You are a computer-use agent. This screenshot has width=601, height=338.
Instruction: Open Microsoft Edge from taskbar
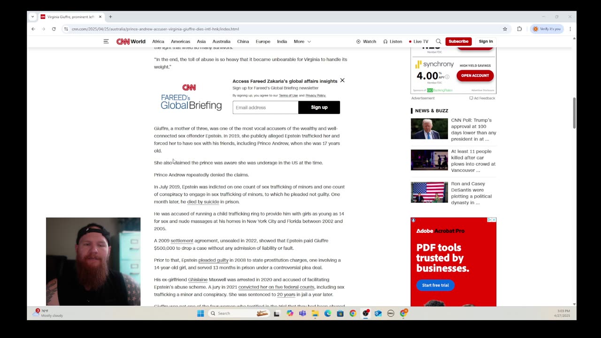[328, 313]
